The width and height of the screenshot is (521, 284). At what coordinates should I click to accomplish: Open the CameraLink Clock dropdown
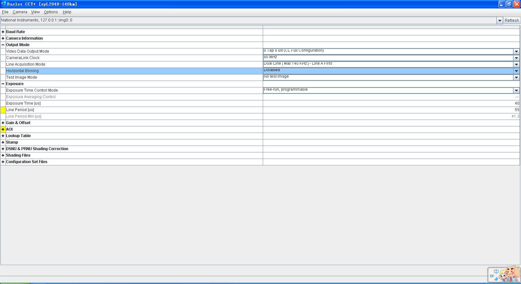516,58
